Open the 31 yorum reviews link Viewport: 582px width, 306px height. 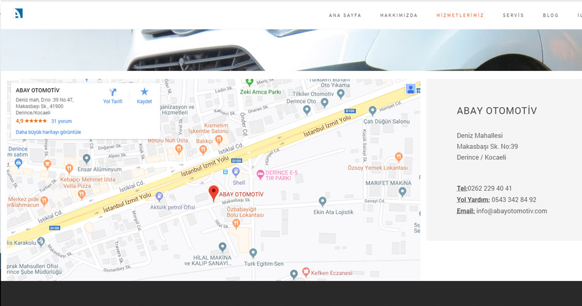click(61, 121)
